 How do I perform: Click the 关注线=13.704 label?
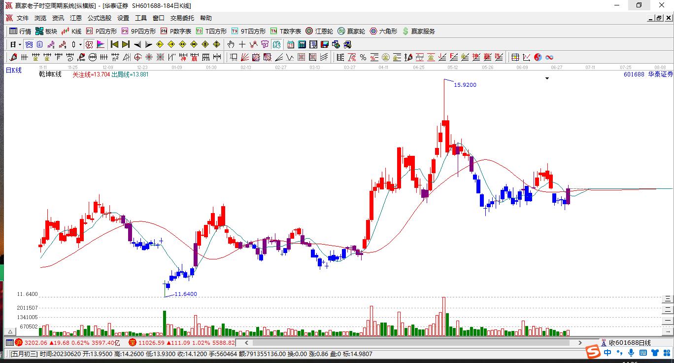click(91, 74)
